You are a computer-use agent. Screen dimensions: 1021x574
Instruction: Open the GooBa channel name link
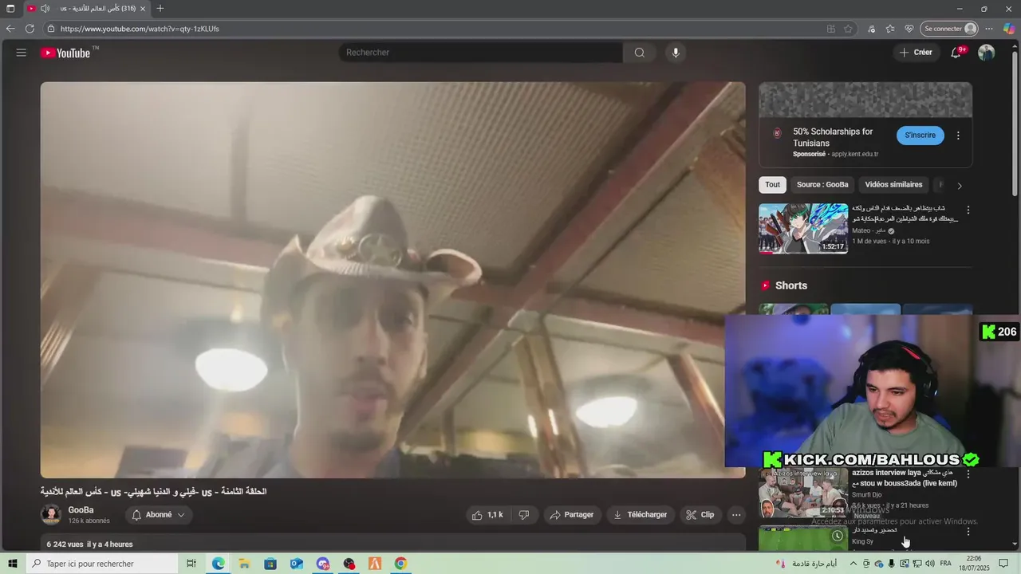click(81, 510)
